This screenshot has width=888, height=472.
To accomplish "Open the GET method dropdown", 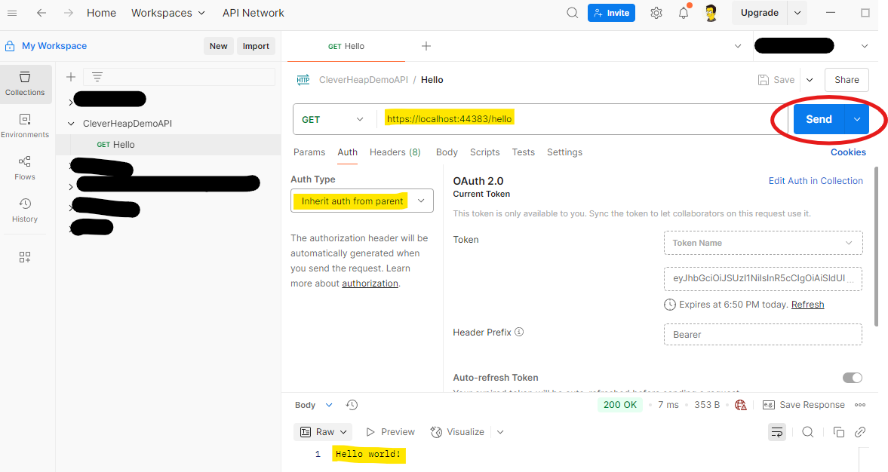I will 333,119.
